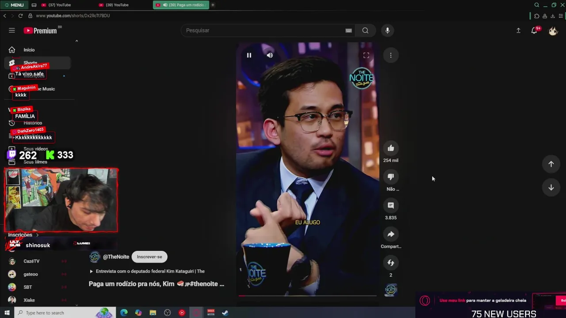566x318 pixels.
Task: Mute the Shorts video volume
Action: pyautogui.click(x=270, y=55)
